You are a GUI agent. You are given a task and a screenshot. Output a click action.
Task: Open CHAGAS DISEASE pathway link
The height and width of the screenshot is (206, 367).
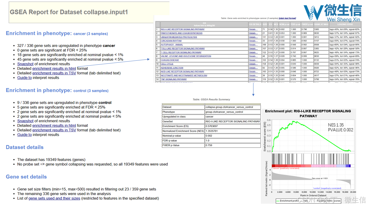(170, 60)
